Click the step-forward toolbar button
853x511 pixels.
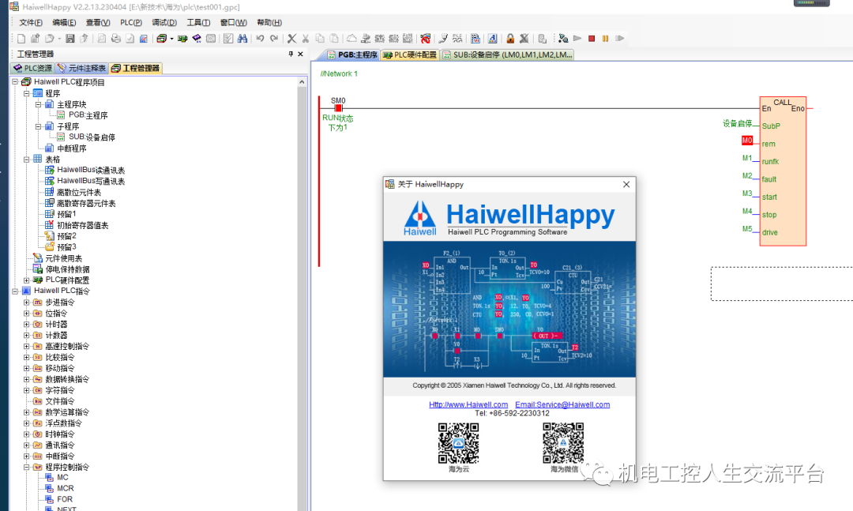(x=620, y=39)
